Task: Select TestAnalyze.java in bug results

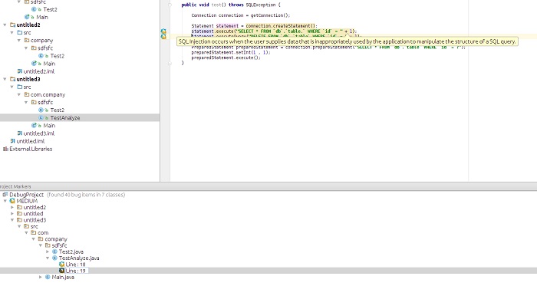Action: pyautogui.click(x=79, y=258)
